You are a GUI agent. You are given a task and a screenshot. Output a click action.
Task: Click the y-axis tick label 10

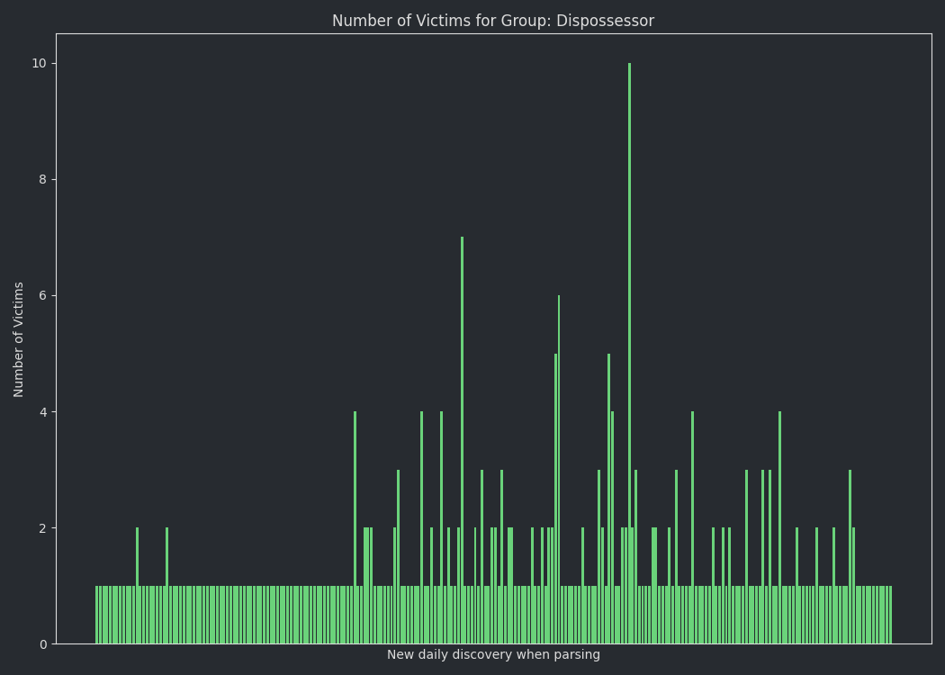pyautogui.click(x=40, y=63)
